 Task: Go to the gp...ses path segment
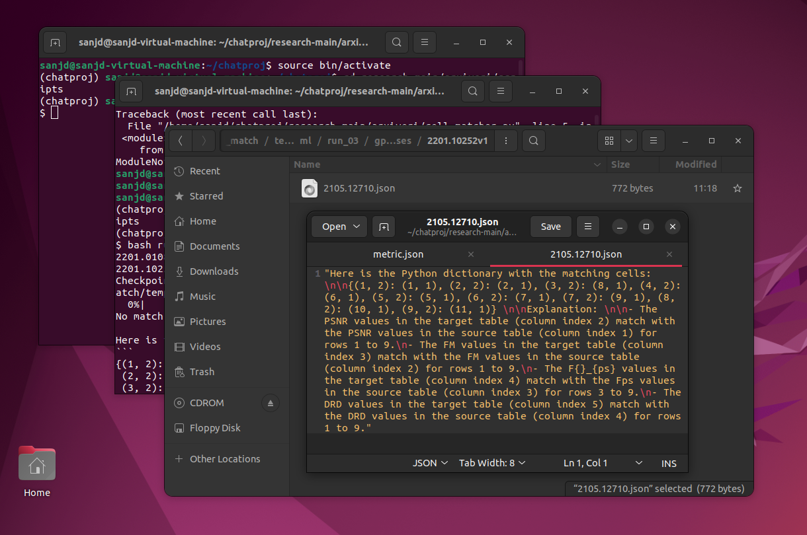point(394,141)
